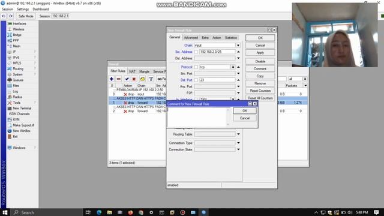Click the yellow comment icon in Firewall toolbar
The image size is (384, 216).
click(x=142, y=79)
